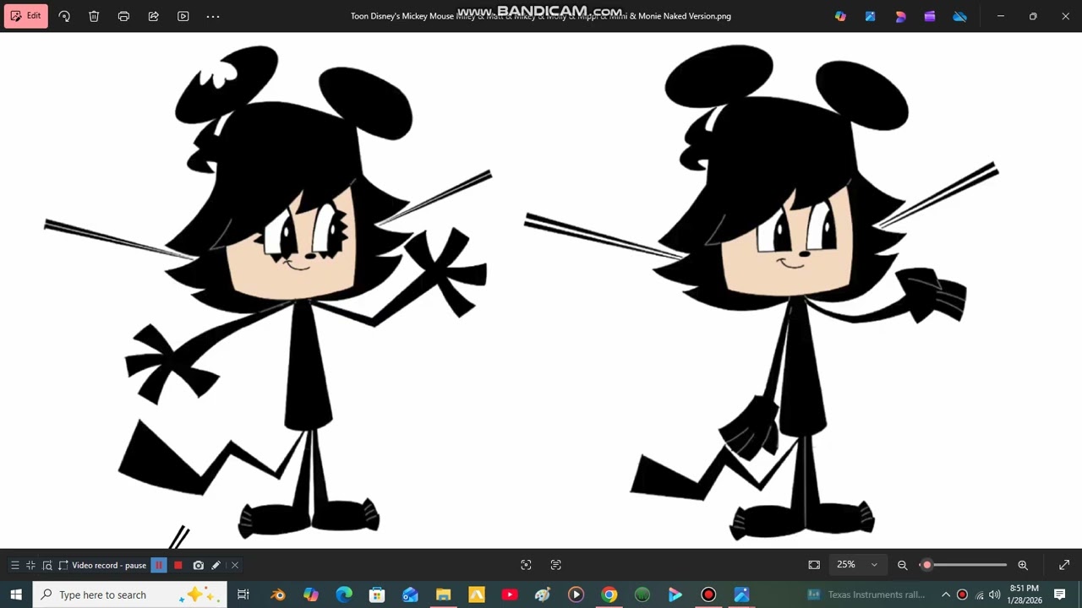Launch the Designer app icon in title bar
The height and width of the screenshot is (608, 1082).
[x=870, y=16]
